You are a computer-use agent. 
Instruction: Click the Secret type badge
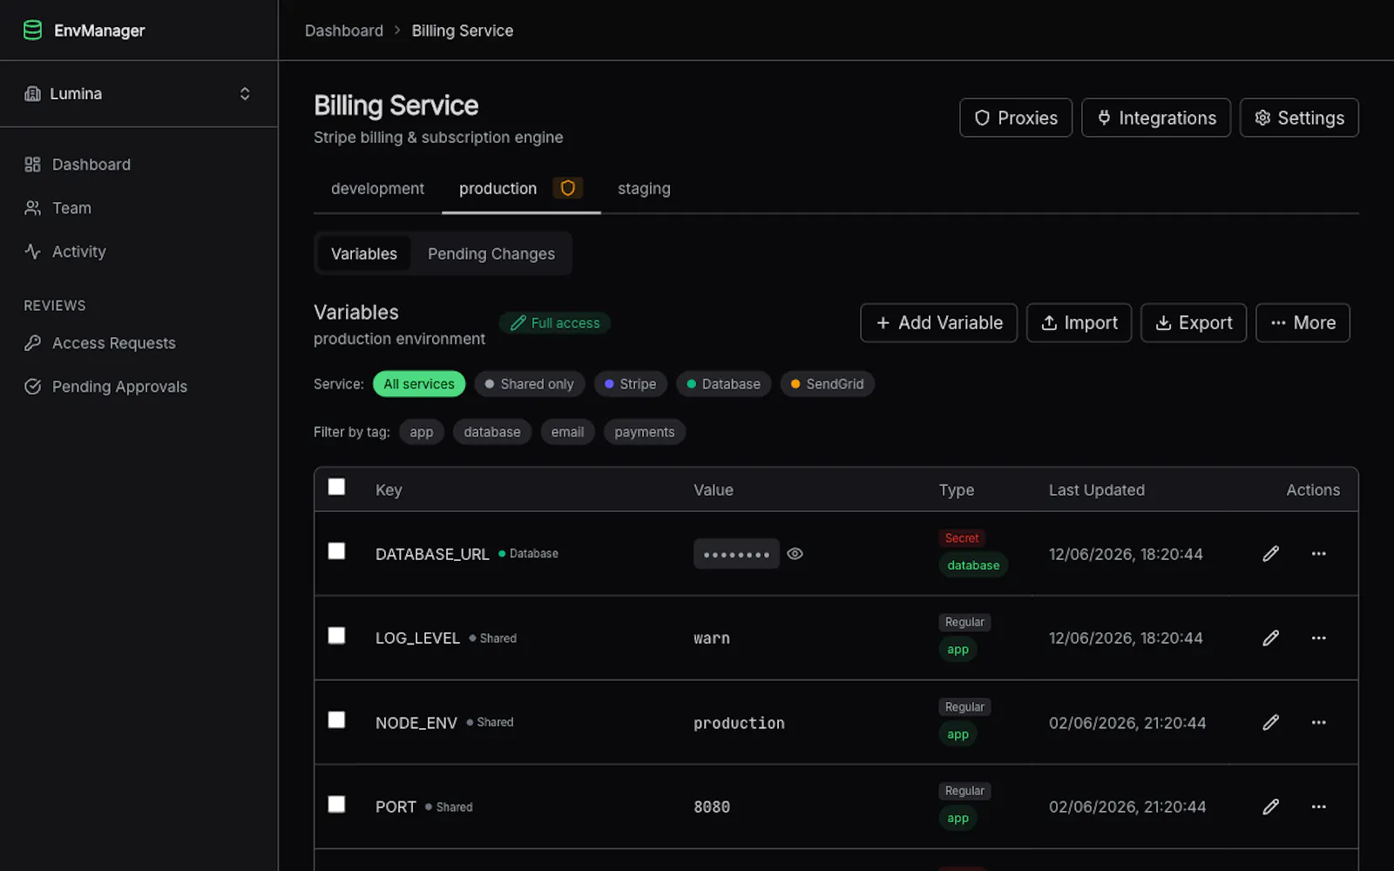click(962, 538)
